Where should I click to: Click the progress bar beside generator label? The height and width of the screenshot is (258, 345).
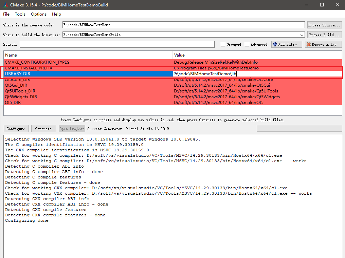point(299,129)
